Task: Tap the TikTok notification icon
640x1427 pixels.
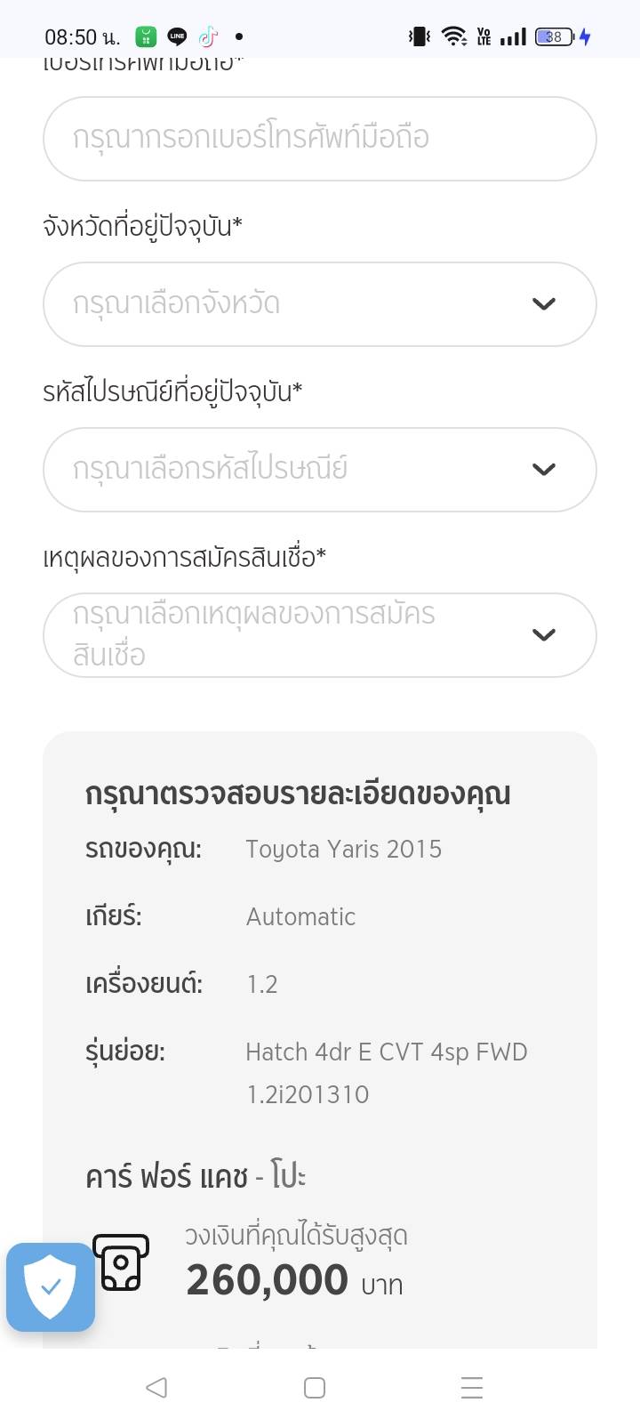Action: coord(208,36)
